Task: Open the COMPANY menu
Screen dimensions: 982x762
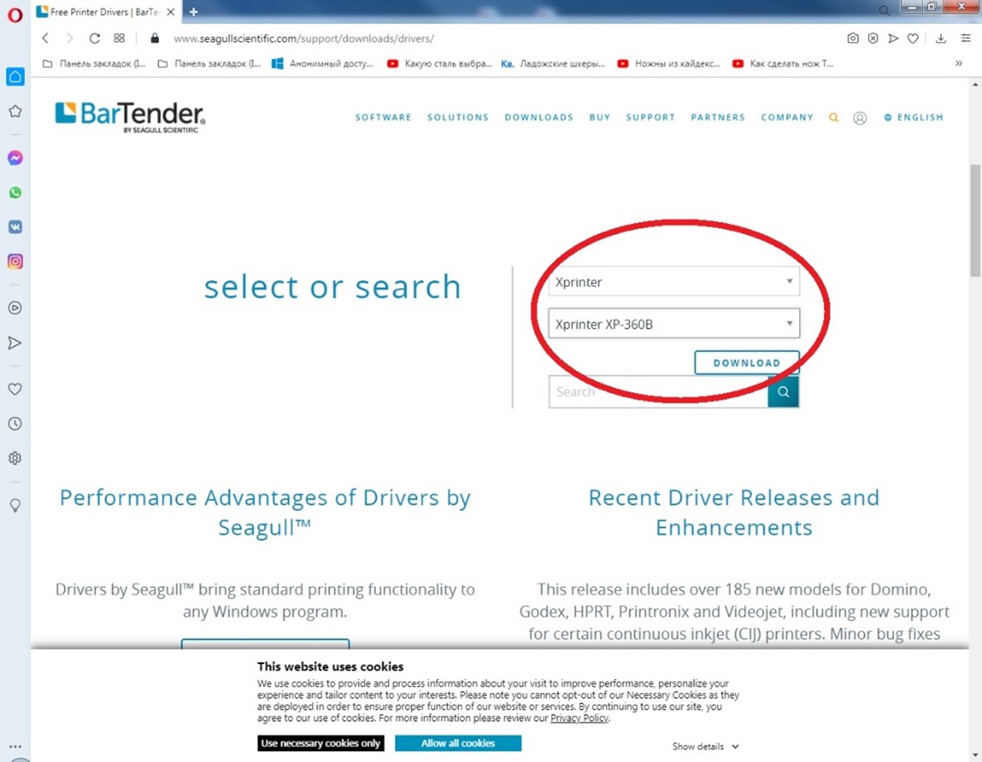Action: click(x=787, y=117)
